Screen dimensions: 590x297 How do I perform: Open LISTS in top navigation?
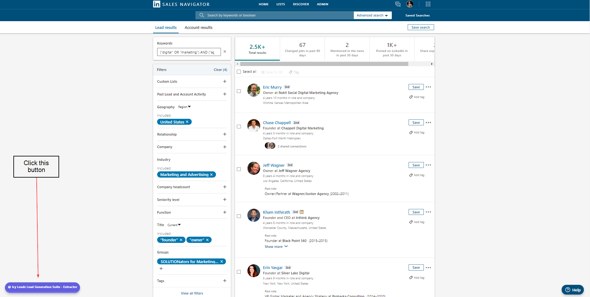(281, 4)
